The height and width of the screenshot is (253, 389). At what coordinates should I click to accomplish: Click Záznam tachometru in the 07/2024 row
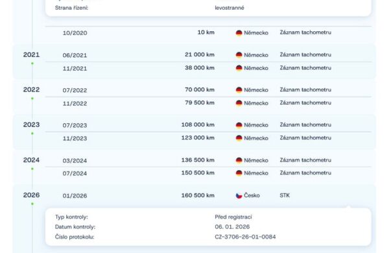[x=305, y=173]
